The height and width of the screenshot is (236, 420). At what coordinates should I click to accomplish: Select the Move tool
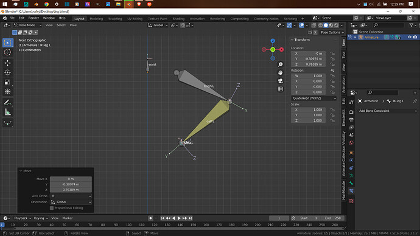pos(8,63)
